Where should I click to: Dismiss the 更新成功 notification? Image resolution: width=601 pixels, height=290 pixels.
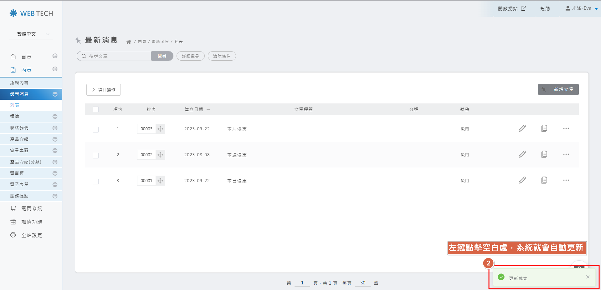pos(588,277)
